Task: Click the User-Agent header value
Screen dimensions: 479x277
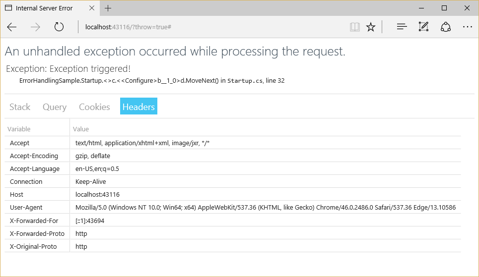Action: tap(265, 208)
